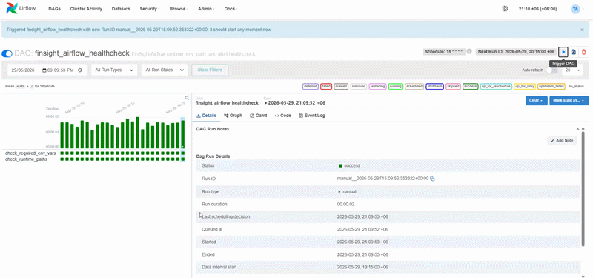The image size is (593, 278).
Task: Dismiss the triggered DAG notification banner
Action: click(x=582, y=30)
